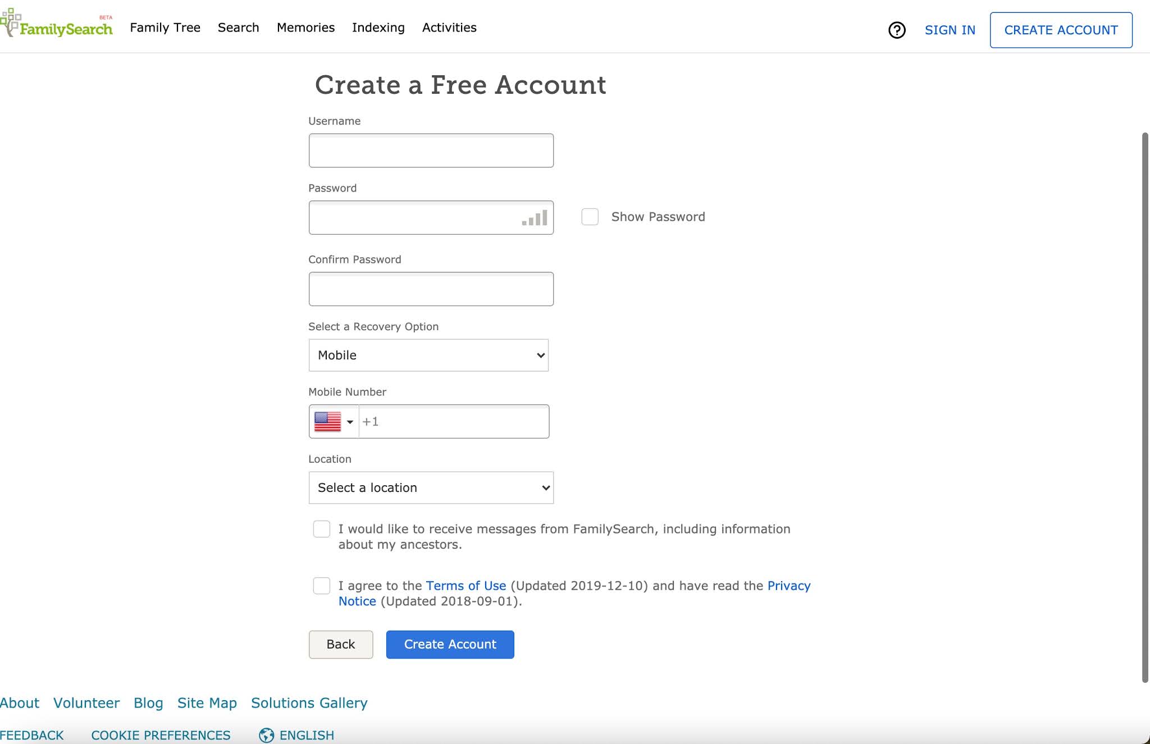Click the SIGN IN link
The height and width of the screenshot is (744, 1150).
[950, 30]
